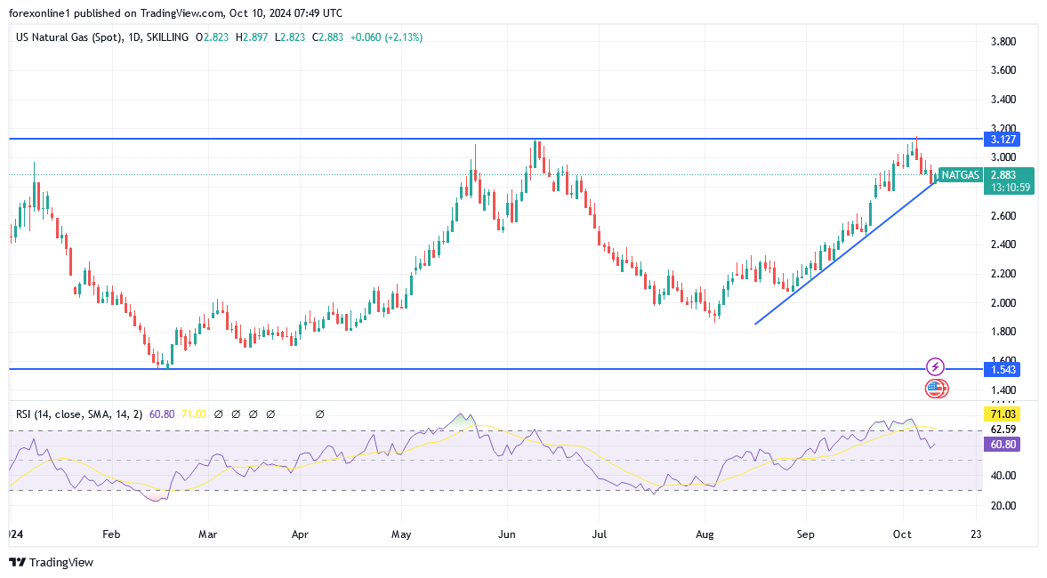This screenshot has width=1047, height=578.
Task: Click the 1.543 support price label
Action: click(1003, 370)
